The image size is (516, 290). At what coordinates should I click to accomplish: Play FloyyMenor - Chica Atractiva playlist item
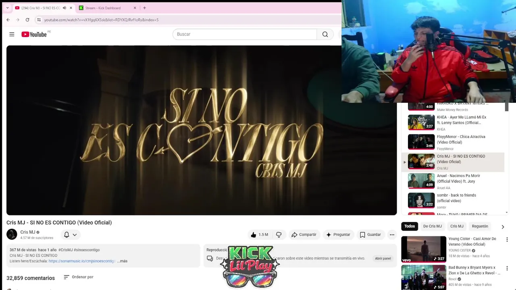pyautogui.click(x=453, y=142)
